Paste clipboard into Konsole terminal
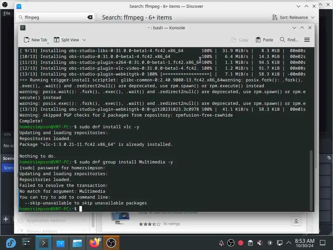333x250 pixels. (x=264, y=40)
